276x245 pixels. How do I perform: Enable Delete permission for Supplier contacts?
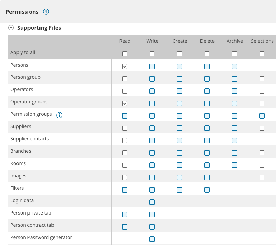click(x=207, y=140)
